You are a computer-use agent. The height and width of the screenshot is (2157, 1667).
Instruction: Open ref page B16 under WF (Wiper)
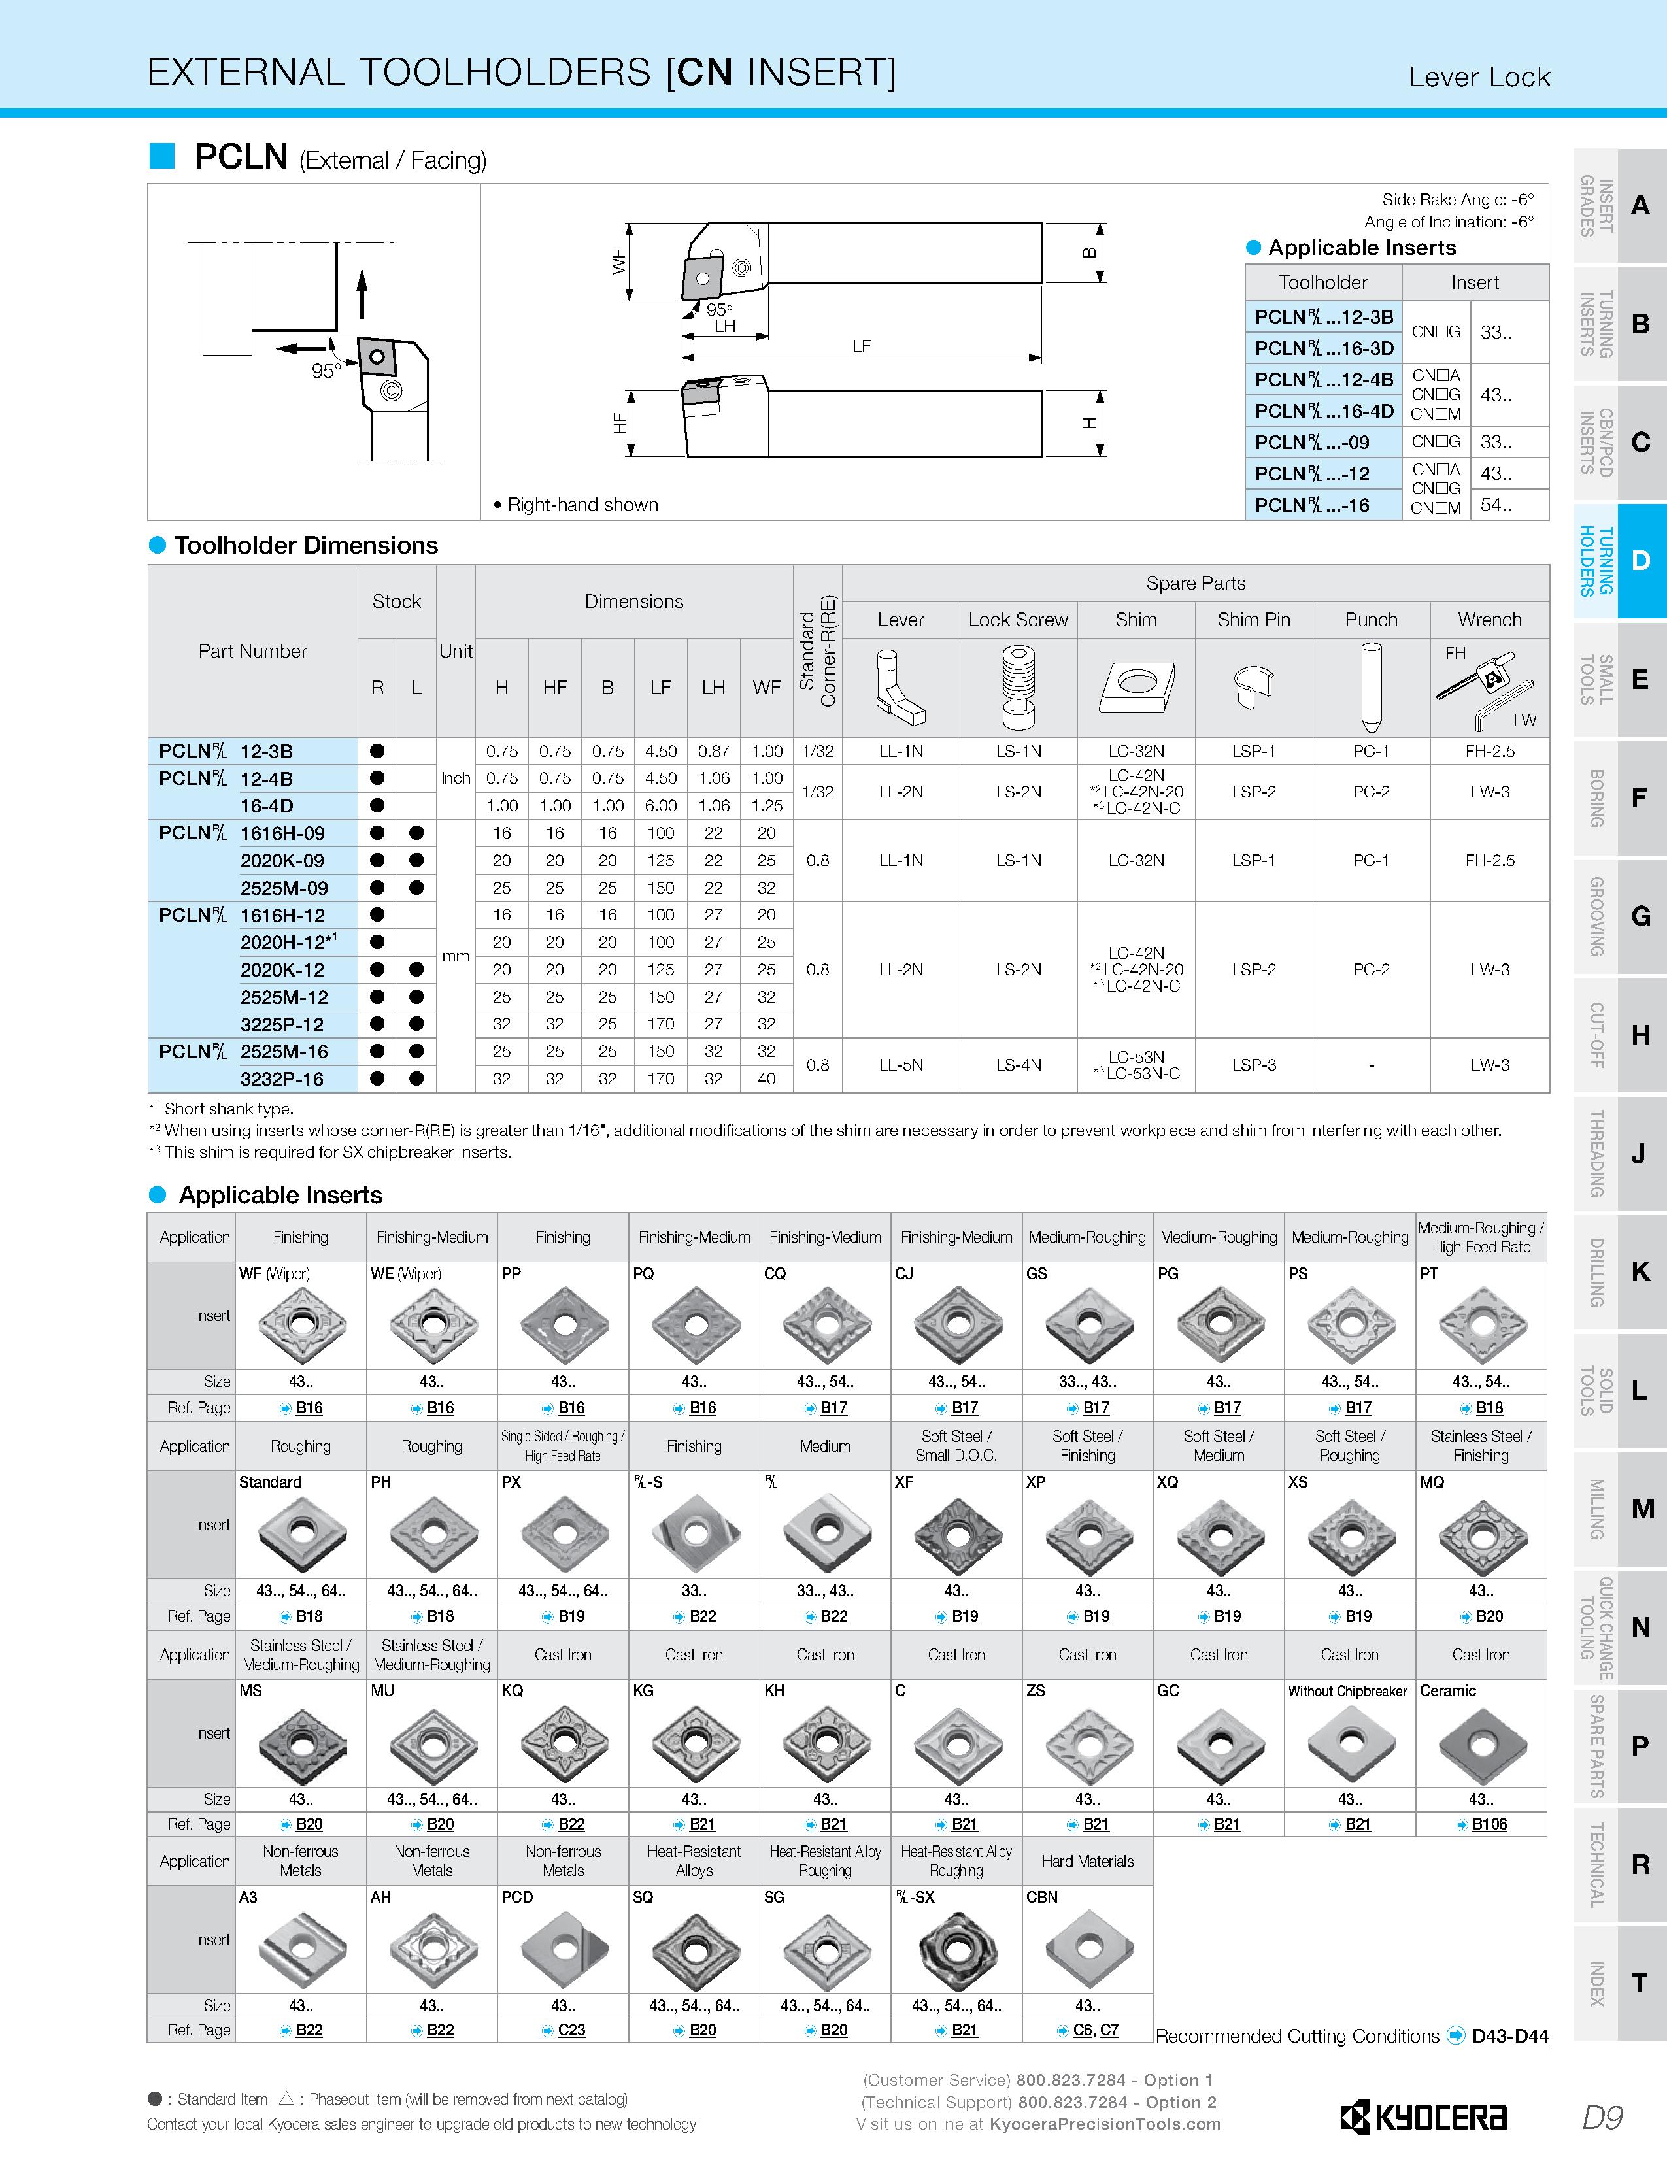coord(309,1407)
